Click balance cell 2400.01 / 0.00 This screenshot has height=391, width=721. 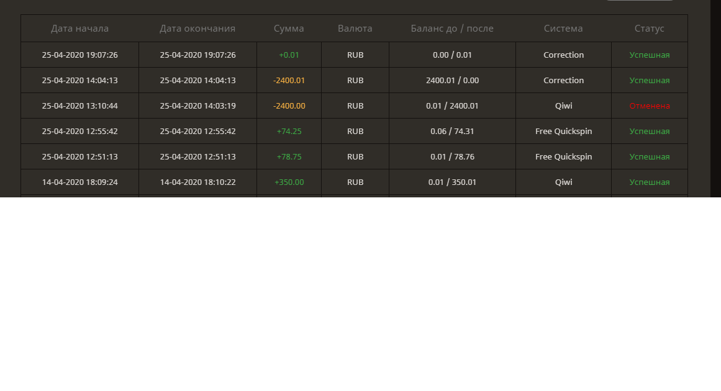coord(452,81)
